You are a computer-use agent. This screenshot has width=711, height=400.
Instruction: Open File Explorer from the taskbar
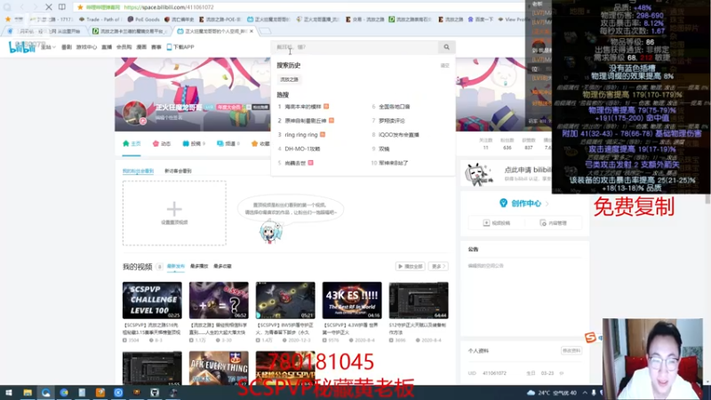pyautogui.click(x=28, y=393)
